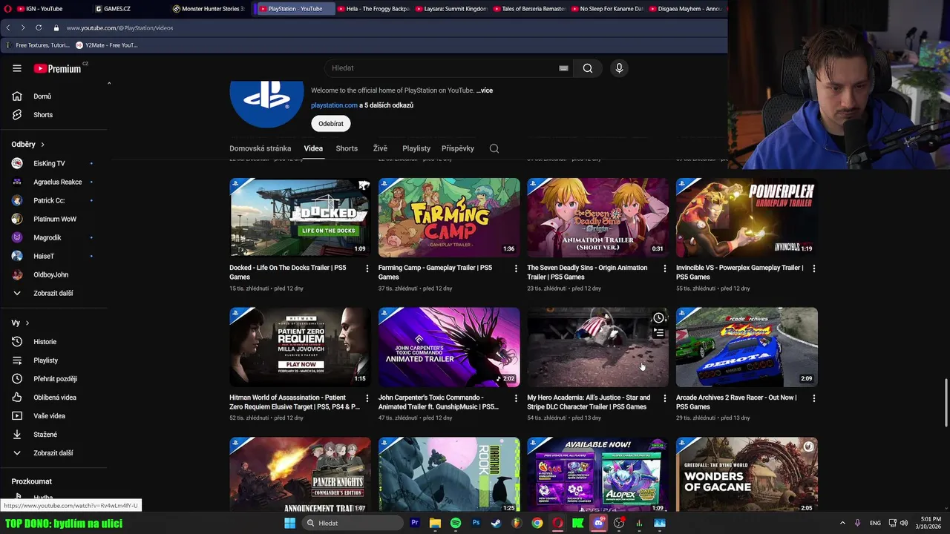The height and width of the screenshot is (534, 950).
Task: Open the Playlisty channel tab
Action: pos(416,148)
